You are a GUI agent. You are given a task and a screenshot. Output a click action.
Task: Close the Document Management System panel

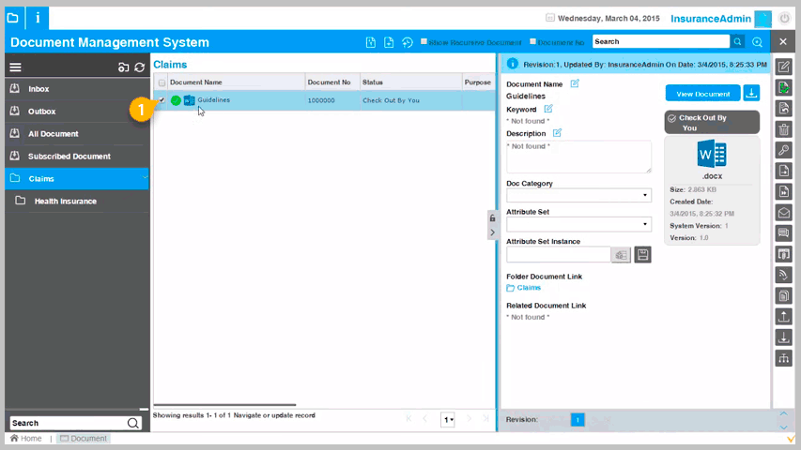click(783, 42)
